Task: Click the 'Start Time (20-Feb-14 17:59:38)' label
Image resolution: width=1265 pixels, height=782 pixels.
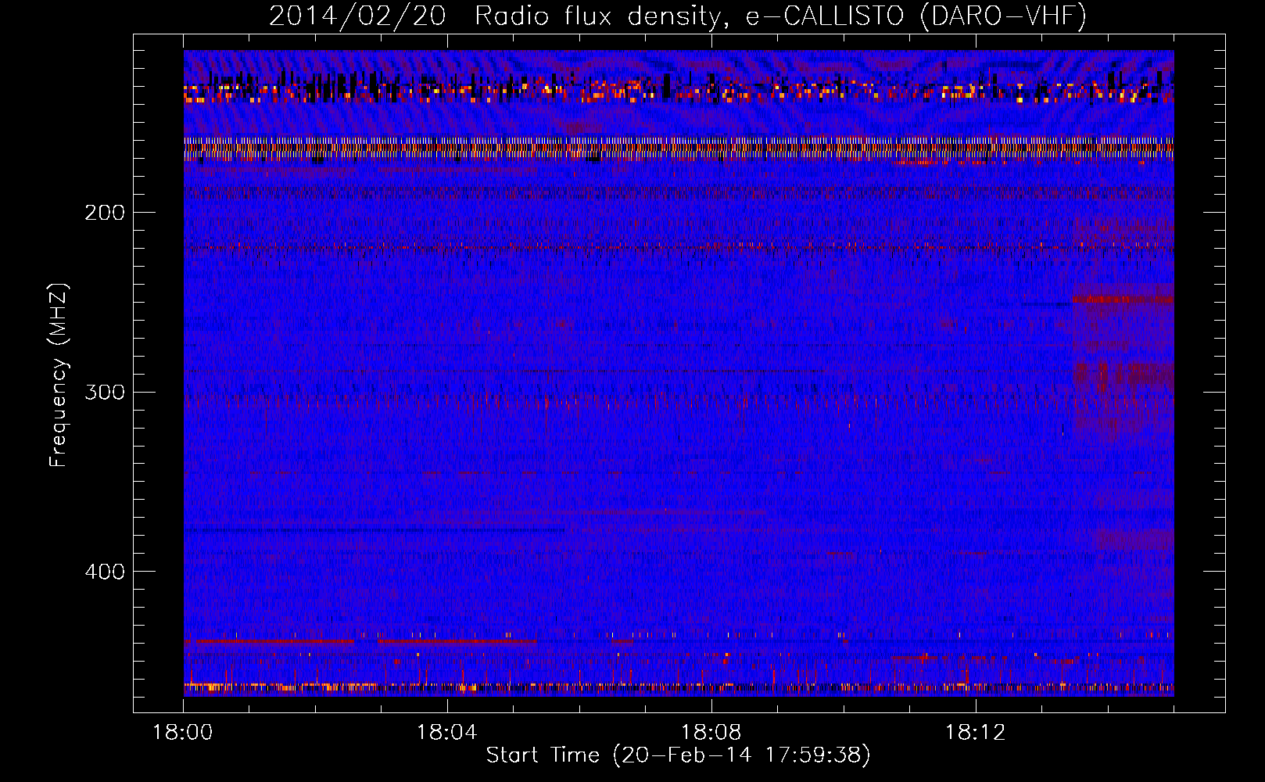Action: 678,755
